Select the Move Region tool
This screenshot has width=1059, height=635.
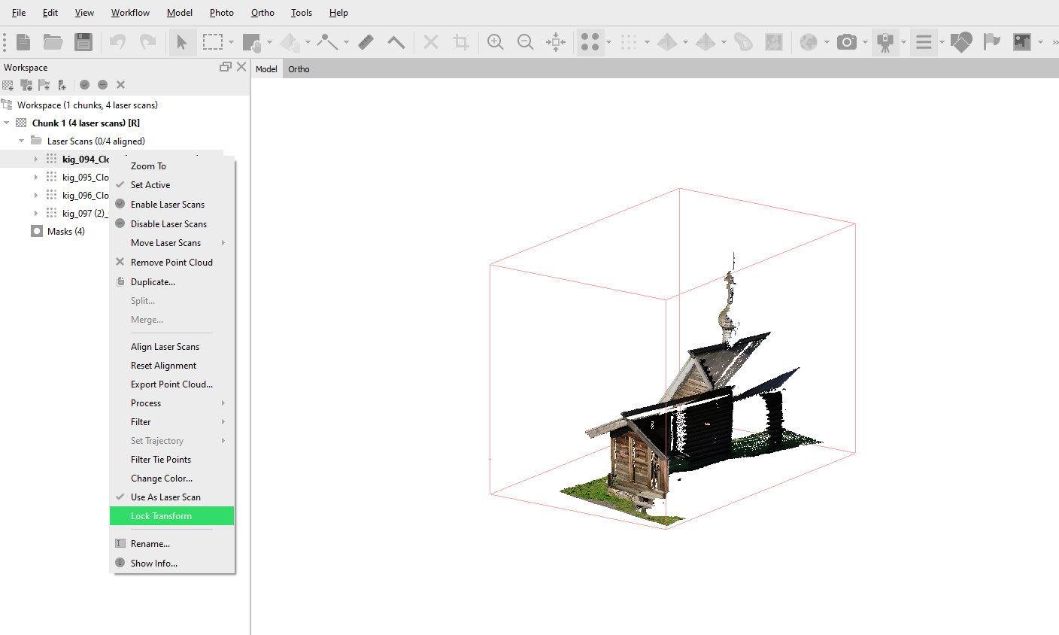(251, 42)
